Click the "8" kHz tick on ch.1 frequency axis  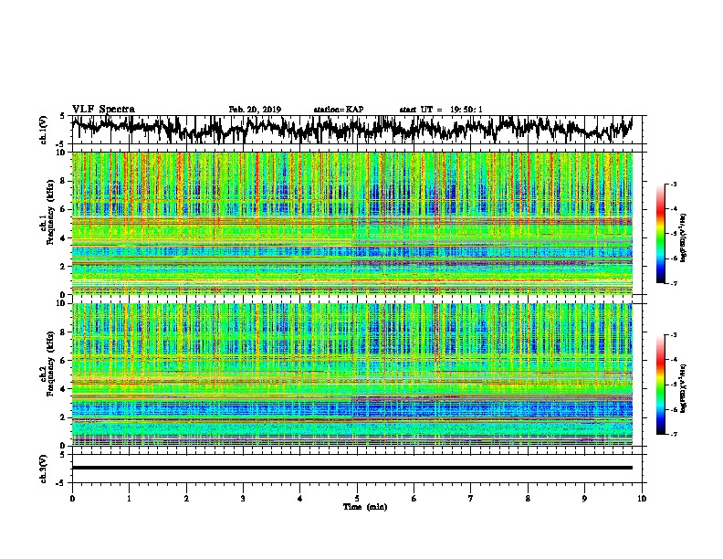point(64,181)
